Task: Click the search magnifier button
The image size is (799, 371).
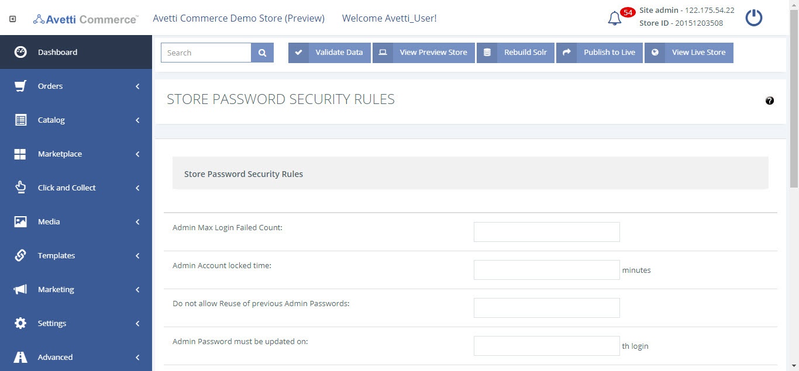Action: tap(263, 53)
